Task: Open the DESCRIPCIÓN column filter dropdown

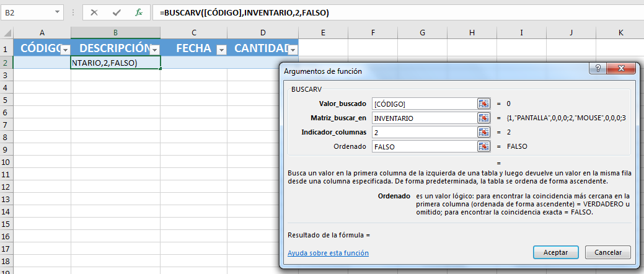Action: [155, 50]
